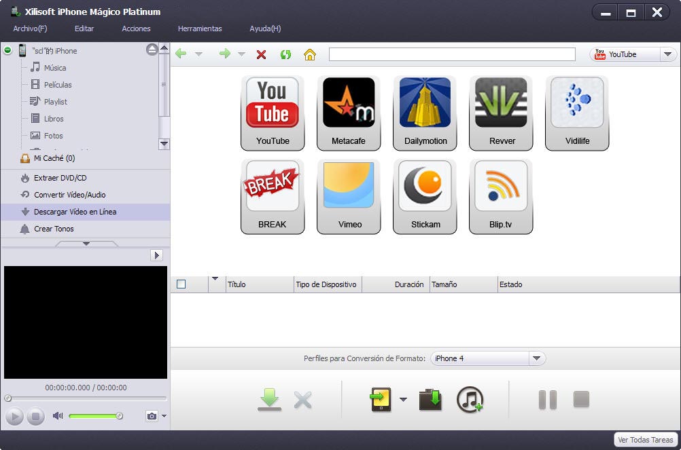Tick the select-all checkbox in task list header
Image resolution: width=681 pixels, height=450 pixels.
181,284
